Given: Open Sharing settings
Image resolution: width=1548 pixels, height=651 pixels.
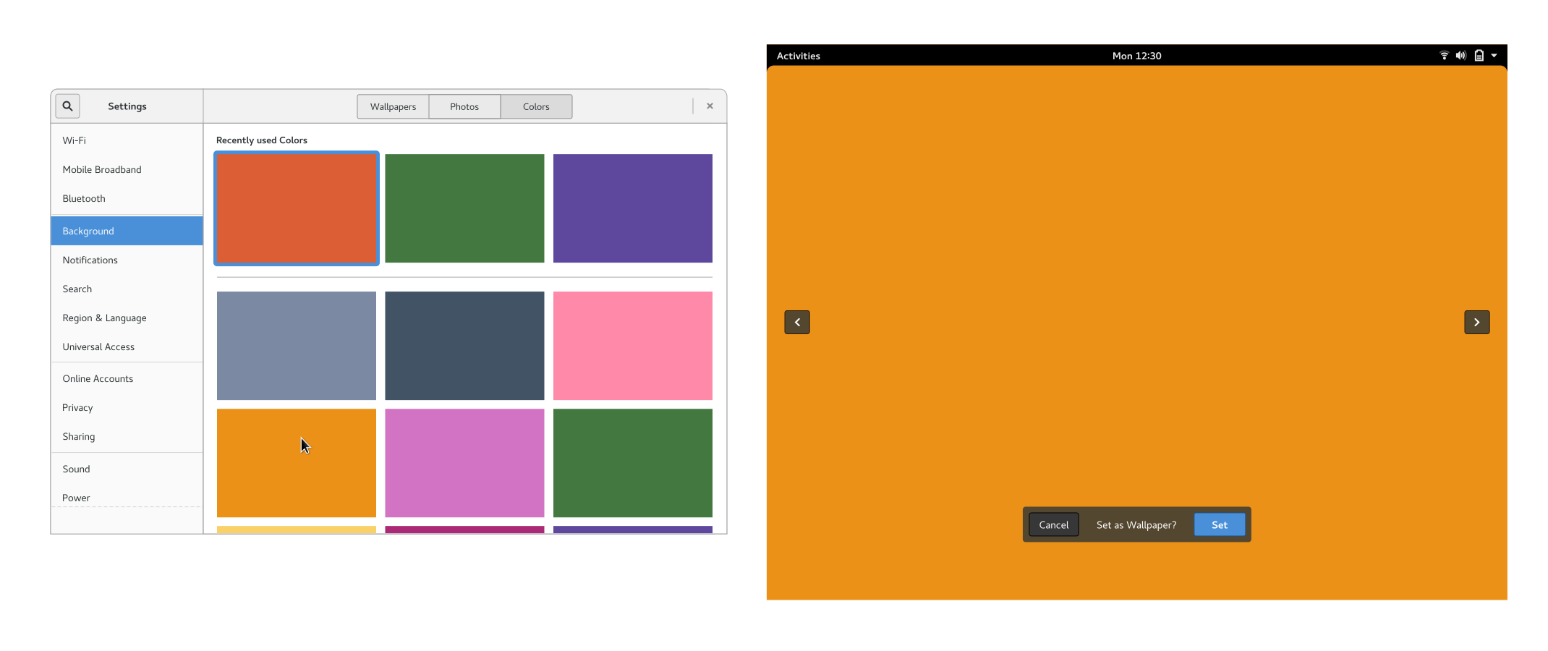Looking at the screenshot, I should (x=127, y=436).
